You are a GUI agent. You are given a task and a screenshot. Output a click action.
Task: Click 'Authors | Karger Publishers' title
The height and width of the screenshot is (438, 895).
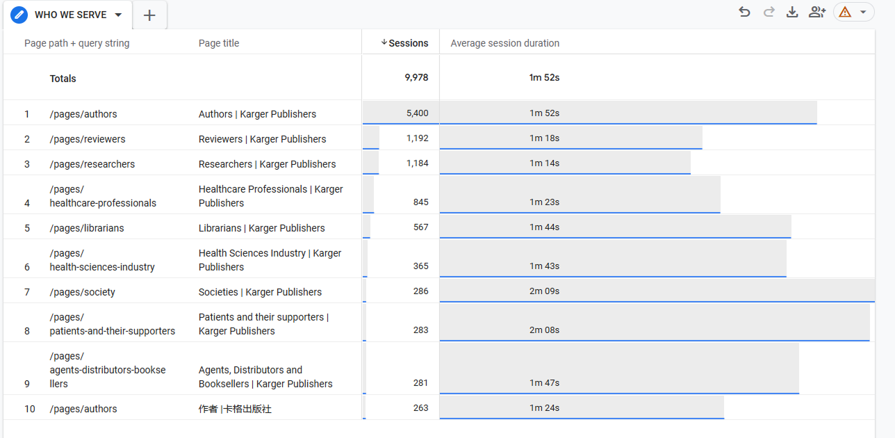[x=257, y=114]
